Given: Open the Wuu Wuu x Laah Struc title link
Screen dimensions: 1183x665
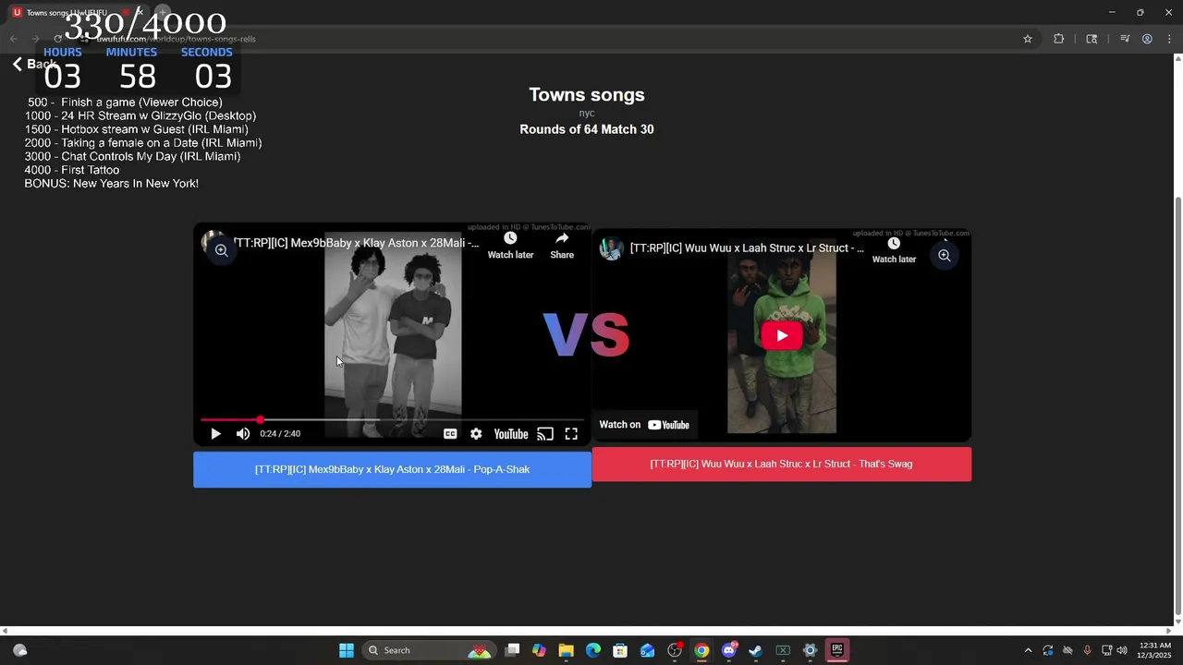Looking at the screenshot, I should tap(747, 248).
